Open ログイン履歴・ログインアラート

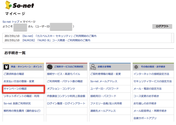(x=66, y=103)
